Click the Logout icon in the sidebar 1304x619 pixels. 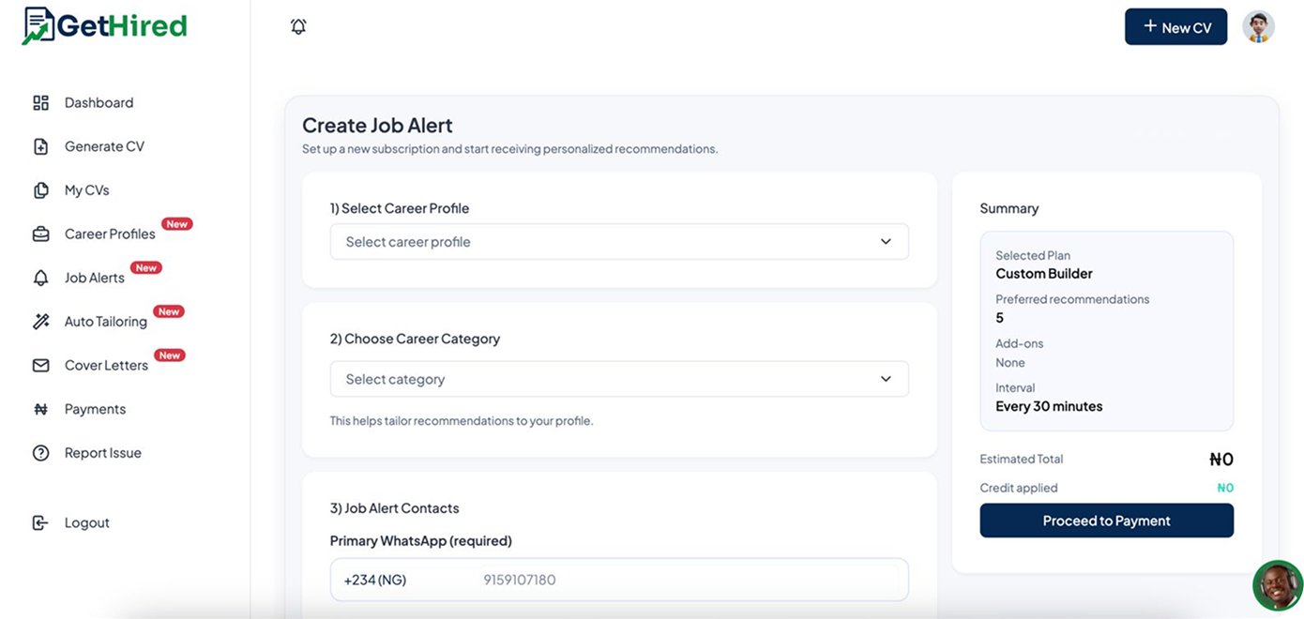pyautogui.click(x=41, y=521)
